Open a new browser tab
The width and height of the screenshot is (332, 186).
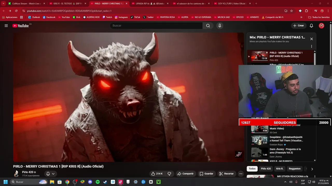pos(256,4)
